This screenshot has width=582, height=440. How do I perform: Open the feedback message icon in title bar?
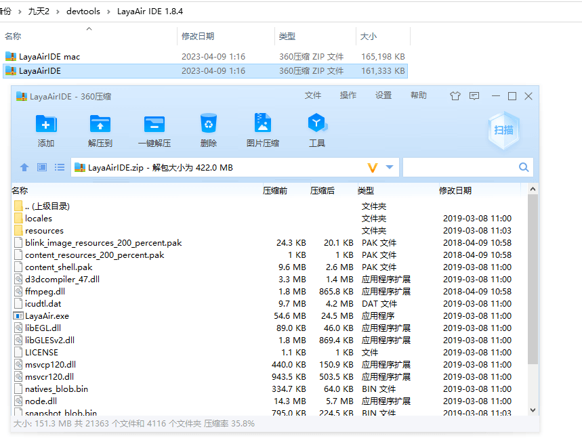pos(474,96)
